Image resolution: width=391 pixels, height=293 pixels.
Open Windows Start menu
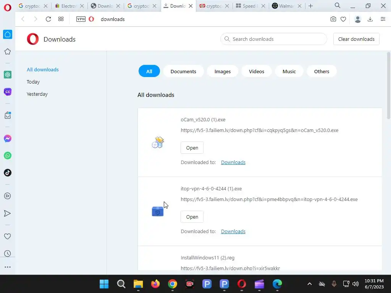click(x=104, y=284)
